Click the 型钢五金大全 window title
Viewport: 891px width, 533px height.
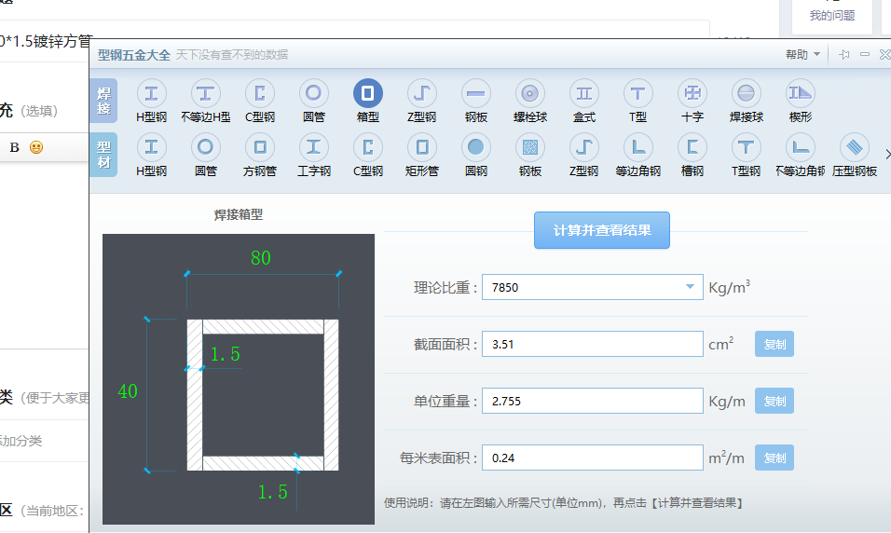point(134,55)
